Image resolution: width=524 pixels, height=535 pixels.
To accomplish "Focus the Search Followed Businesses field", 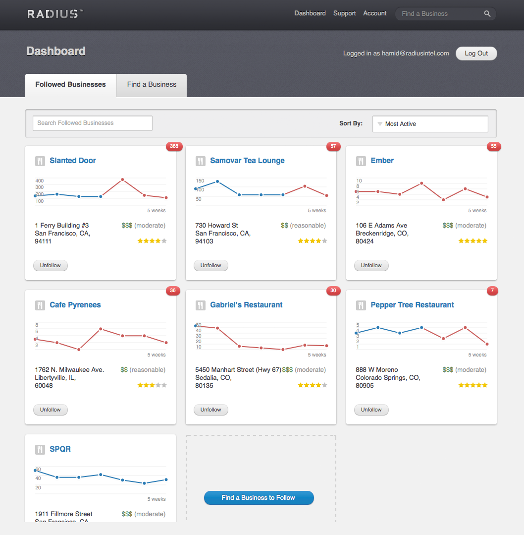I will 93,123.
